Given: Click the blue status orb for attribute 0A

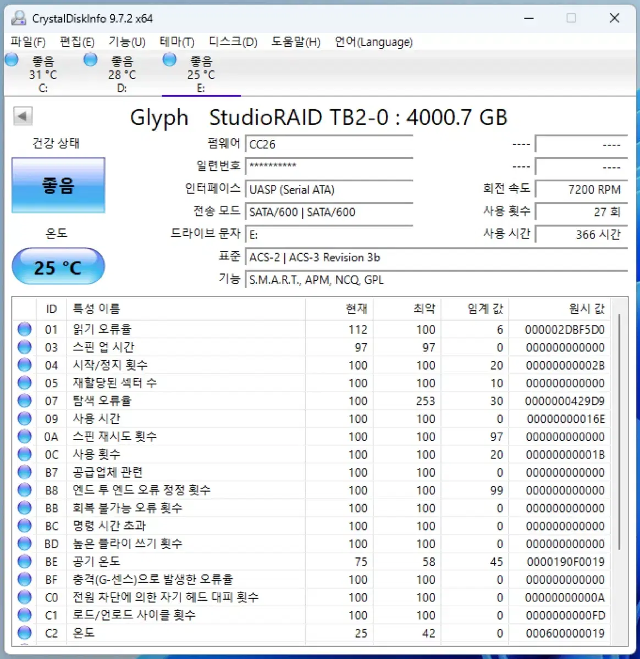Looking at the screenshot, I should 24,437.
